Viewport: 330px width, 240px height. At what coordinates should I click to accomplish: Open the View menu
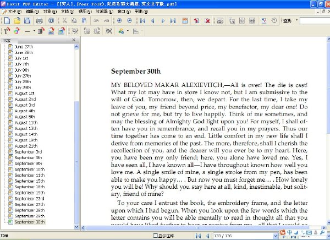(85, 12)
